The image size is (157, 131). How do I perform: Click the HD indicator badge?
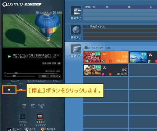49,63
